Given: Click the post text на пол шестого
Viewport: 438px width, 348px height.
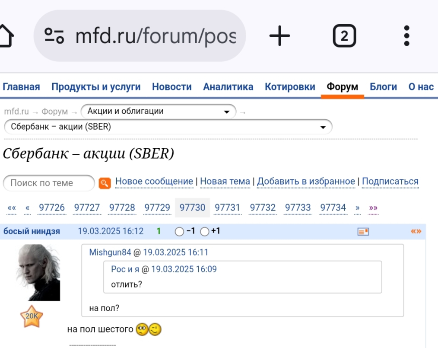Looking at the screenshot, I should tap(100, 329).
